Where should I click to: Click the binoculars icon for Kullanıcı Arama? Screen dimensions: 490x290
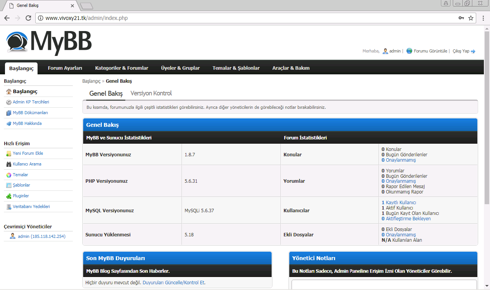9,164
